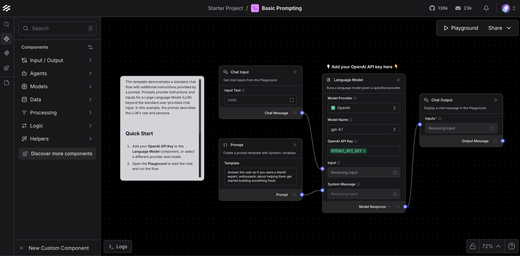520x256 pixels.
Task: Open the Logs panel
Action: (x=118, y=246)
